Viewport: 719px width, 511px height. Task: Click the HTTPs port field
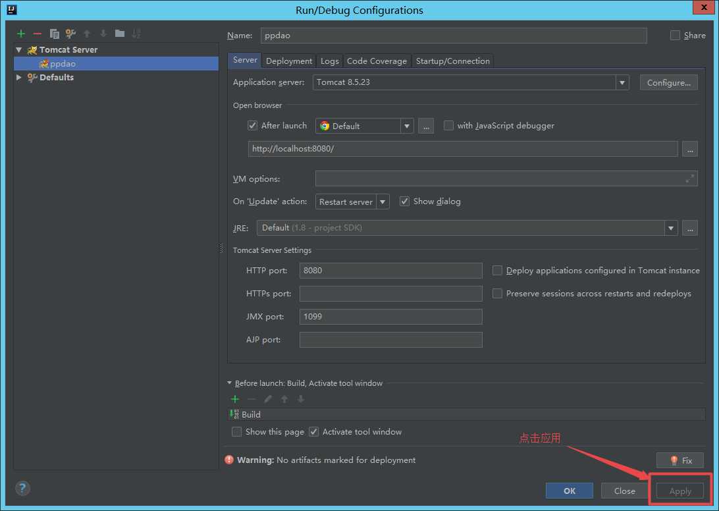390,294
